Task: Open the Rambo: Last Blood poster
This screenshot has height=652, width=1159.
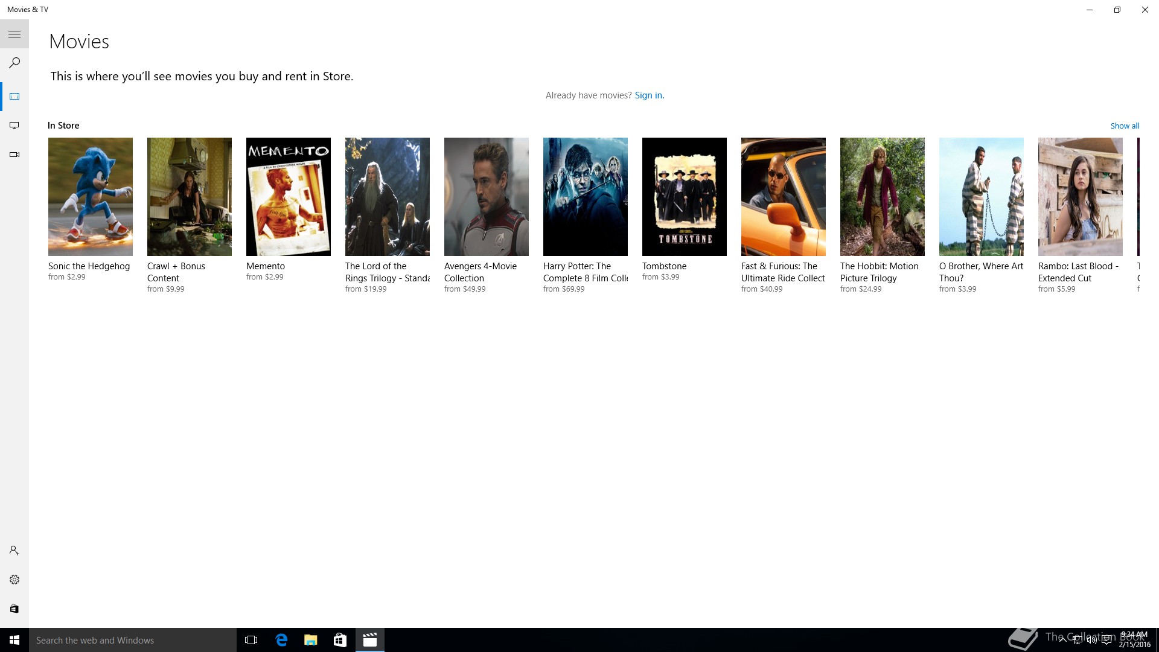Action: (1081, 197)
